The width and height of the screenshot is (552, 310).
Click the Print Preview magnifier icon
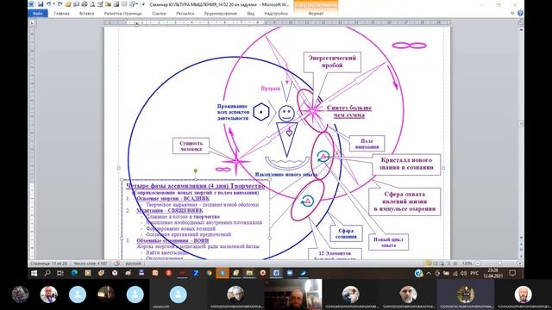[x=92, y=4]
